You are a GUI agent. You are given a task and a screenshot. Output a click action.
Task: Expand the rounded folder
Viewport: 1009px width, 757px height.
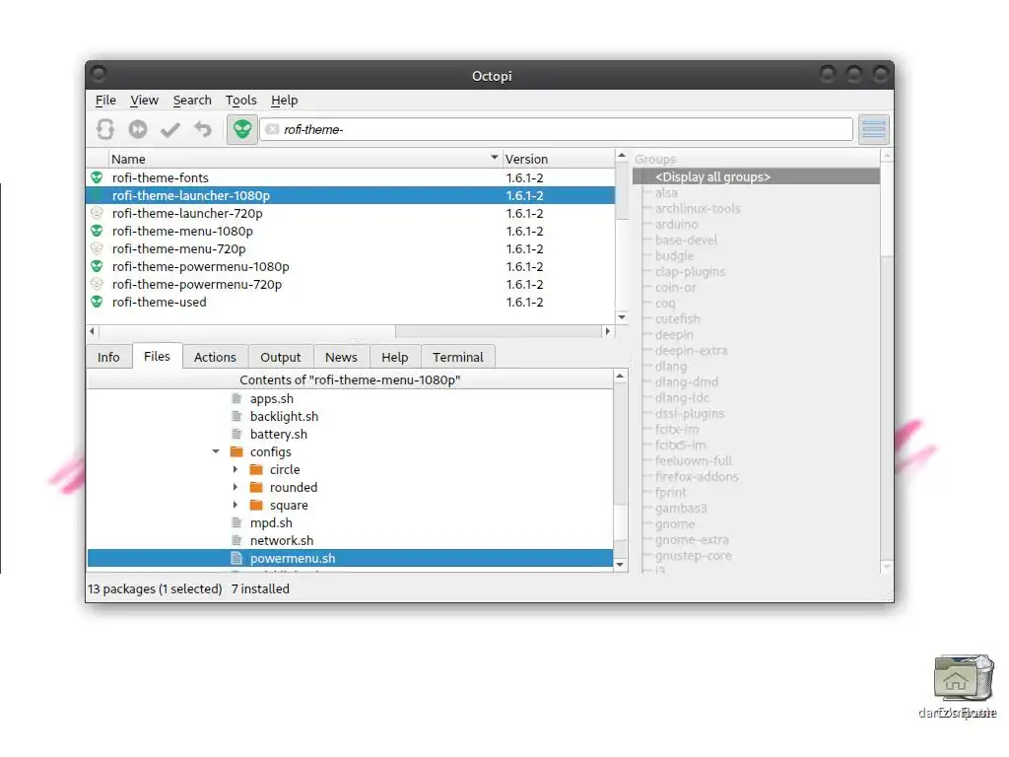click(x=235, y=487)
